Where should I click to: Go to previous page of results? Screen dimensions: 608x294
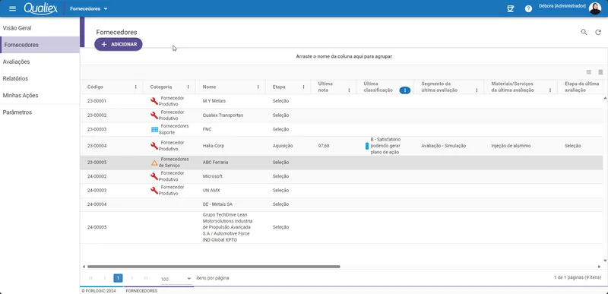pyautogui.click(x=105, y=278)
